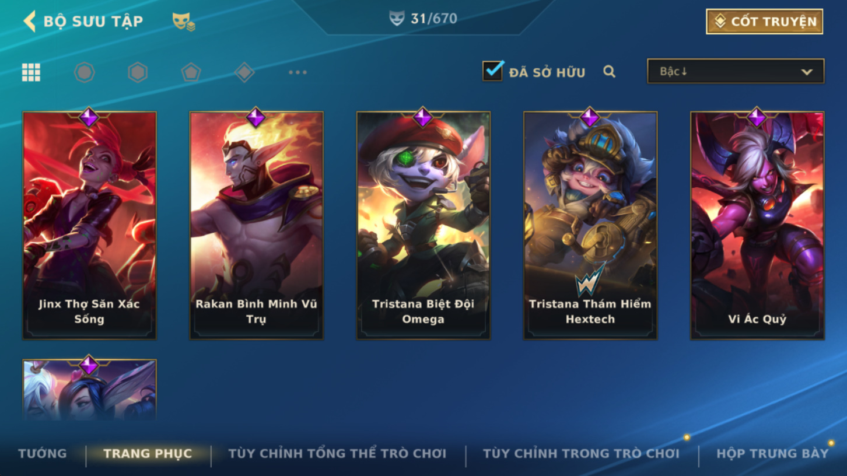Image resolution: width=847 pixels, height=476 pixels.
Task: Open TÙY CHỈNH TRONG TRÒ CHƠI tab
Action: [581, 453]
